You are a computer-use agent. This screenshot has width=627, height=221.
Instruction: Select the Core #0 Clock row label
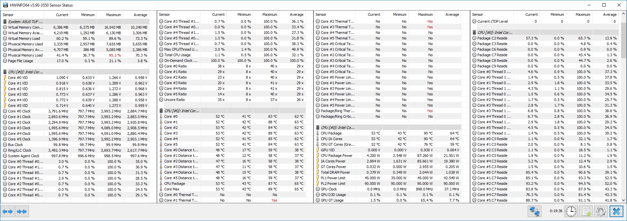19,111
